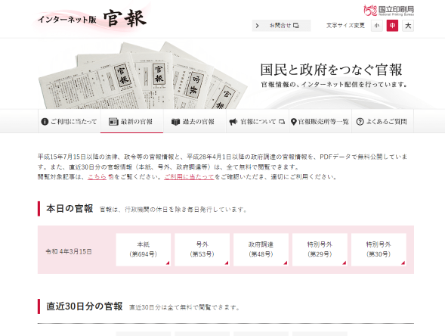445x336 pixels.
Task: Click the megaphone icon for 官報について
Action: coord(233,122)
